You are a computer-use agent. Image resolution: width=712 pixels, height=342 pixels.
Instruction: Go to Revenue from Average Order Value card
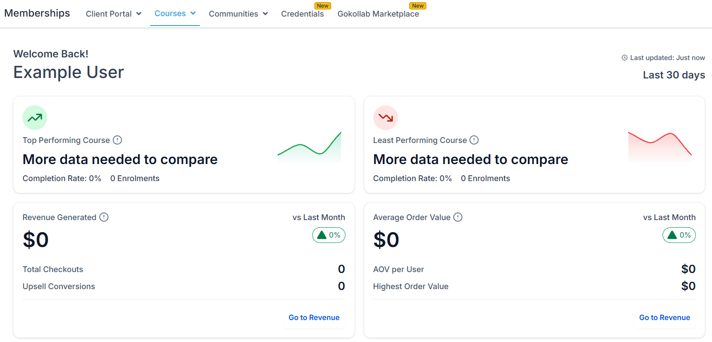(x=664, y=317)
